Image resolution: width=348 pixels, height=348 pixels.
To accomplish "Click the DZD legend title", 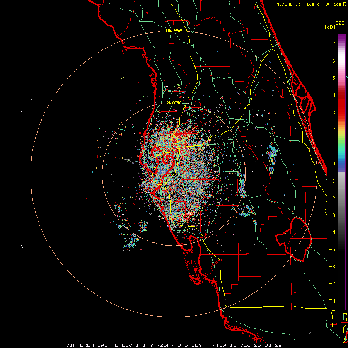I will click(340, 23).
